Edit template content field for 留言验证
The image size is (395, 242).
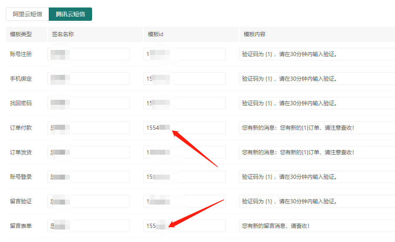pyautogui.click(x=317, y=201)
